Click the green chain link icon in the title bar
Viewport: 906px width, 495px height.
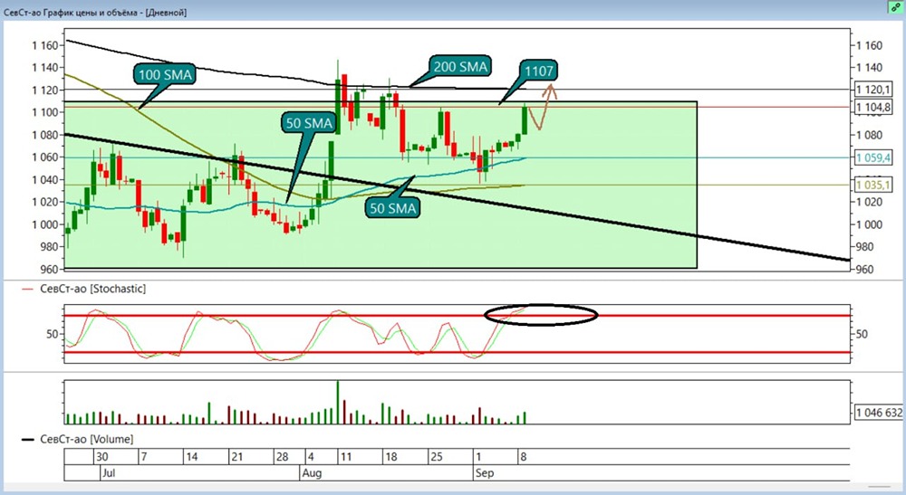pyautogui.click(x=896, y=7)
